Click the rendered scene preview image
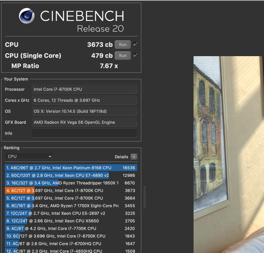This screenshot has width=264, height=253. pos(229,154)
